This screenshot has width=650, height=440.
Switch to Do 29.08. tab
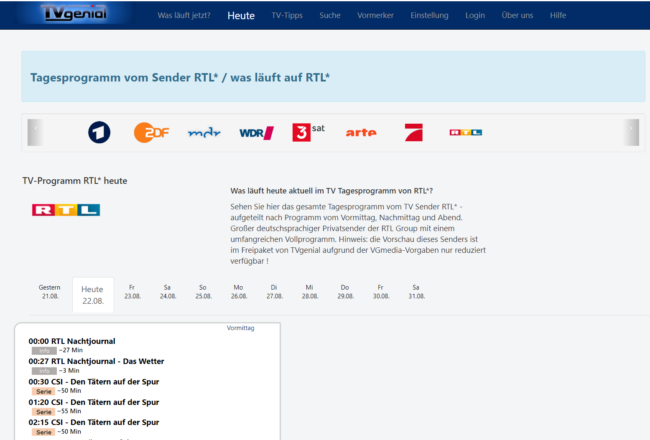point(345,292)
